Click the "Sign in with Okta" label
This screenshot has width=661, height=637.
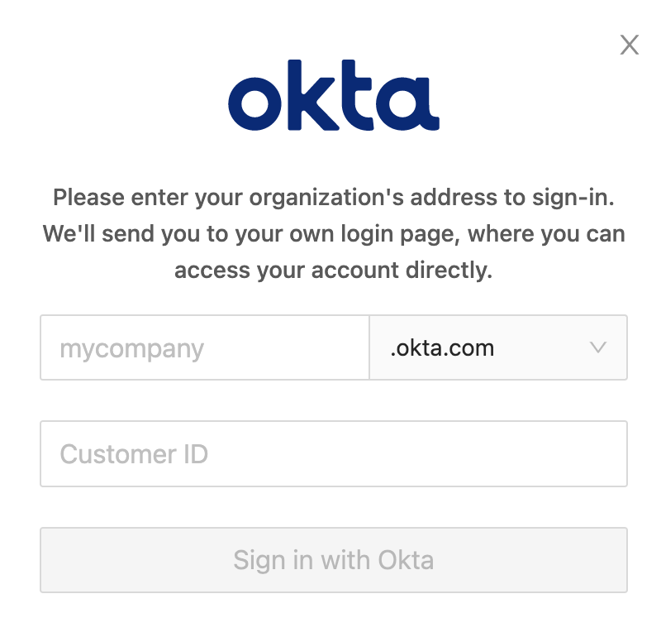333,560
